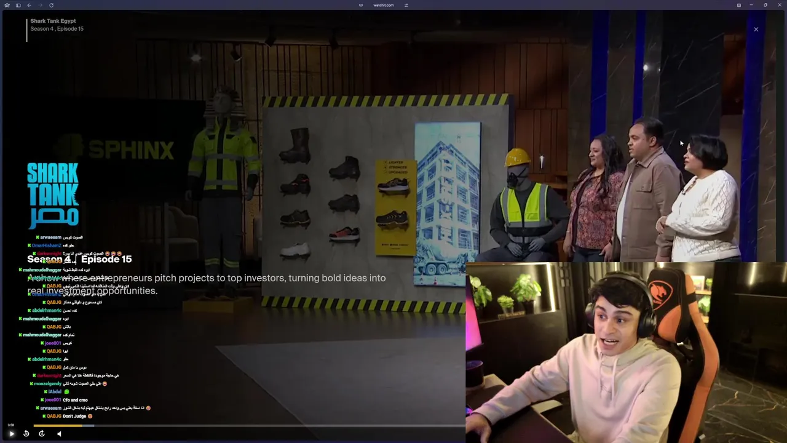Click the watchit.com address bar
This screenshot has width=787, height=443.
tap(383, 5)
